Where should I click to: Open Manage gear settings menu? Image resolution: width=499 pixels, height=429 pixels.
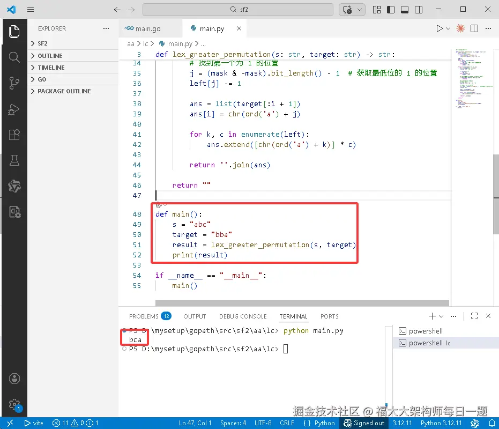click(14, 405)
